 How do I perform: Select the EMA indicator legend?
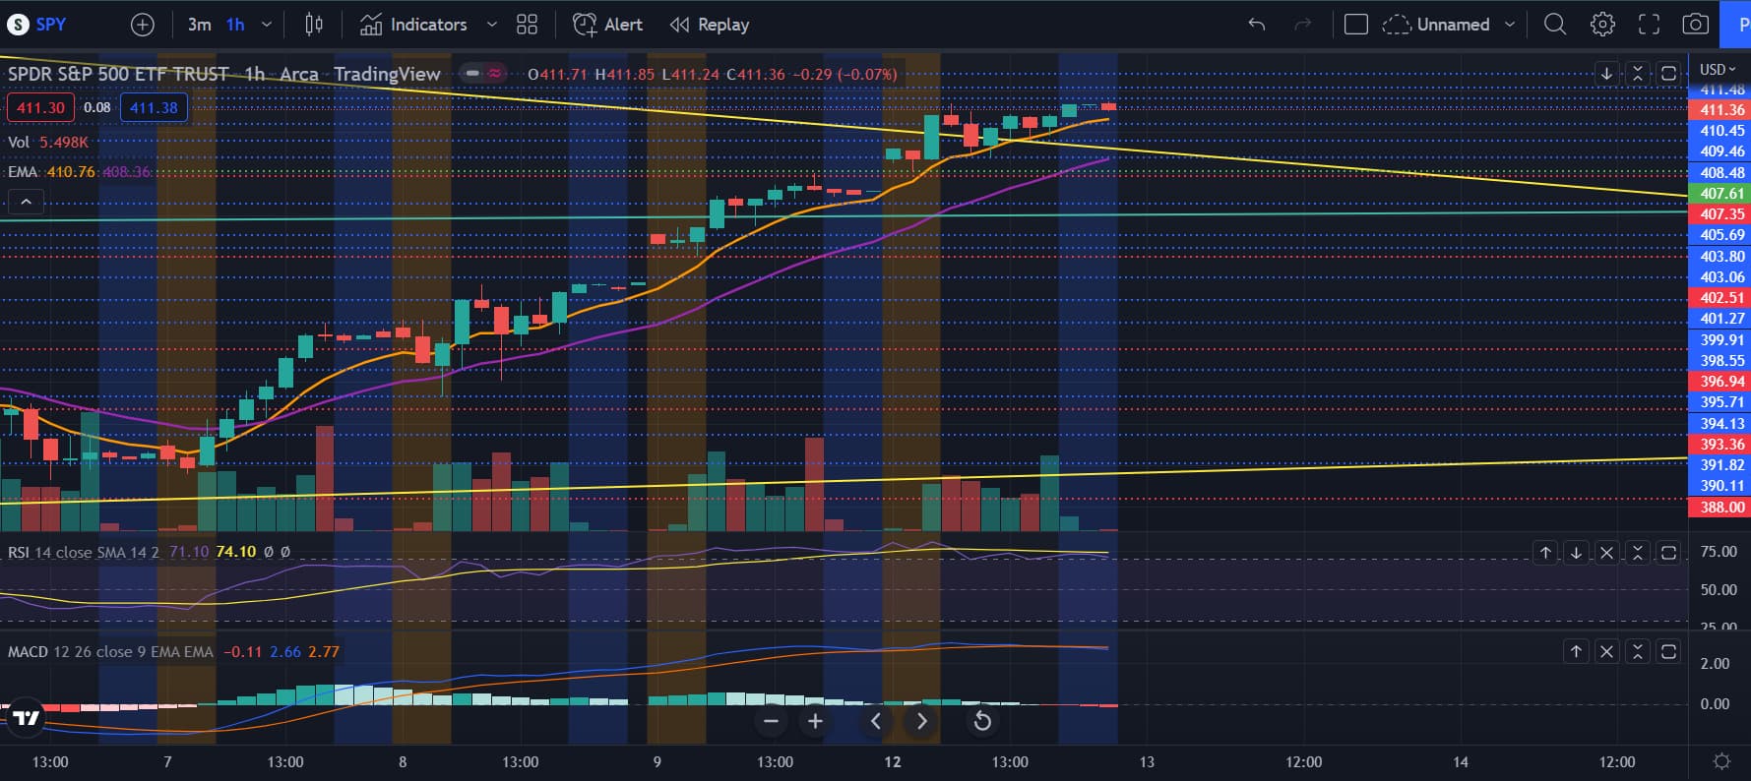click(x=23, y=172)
